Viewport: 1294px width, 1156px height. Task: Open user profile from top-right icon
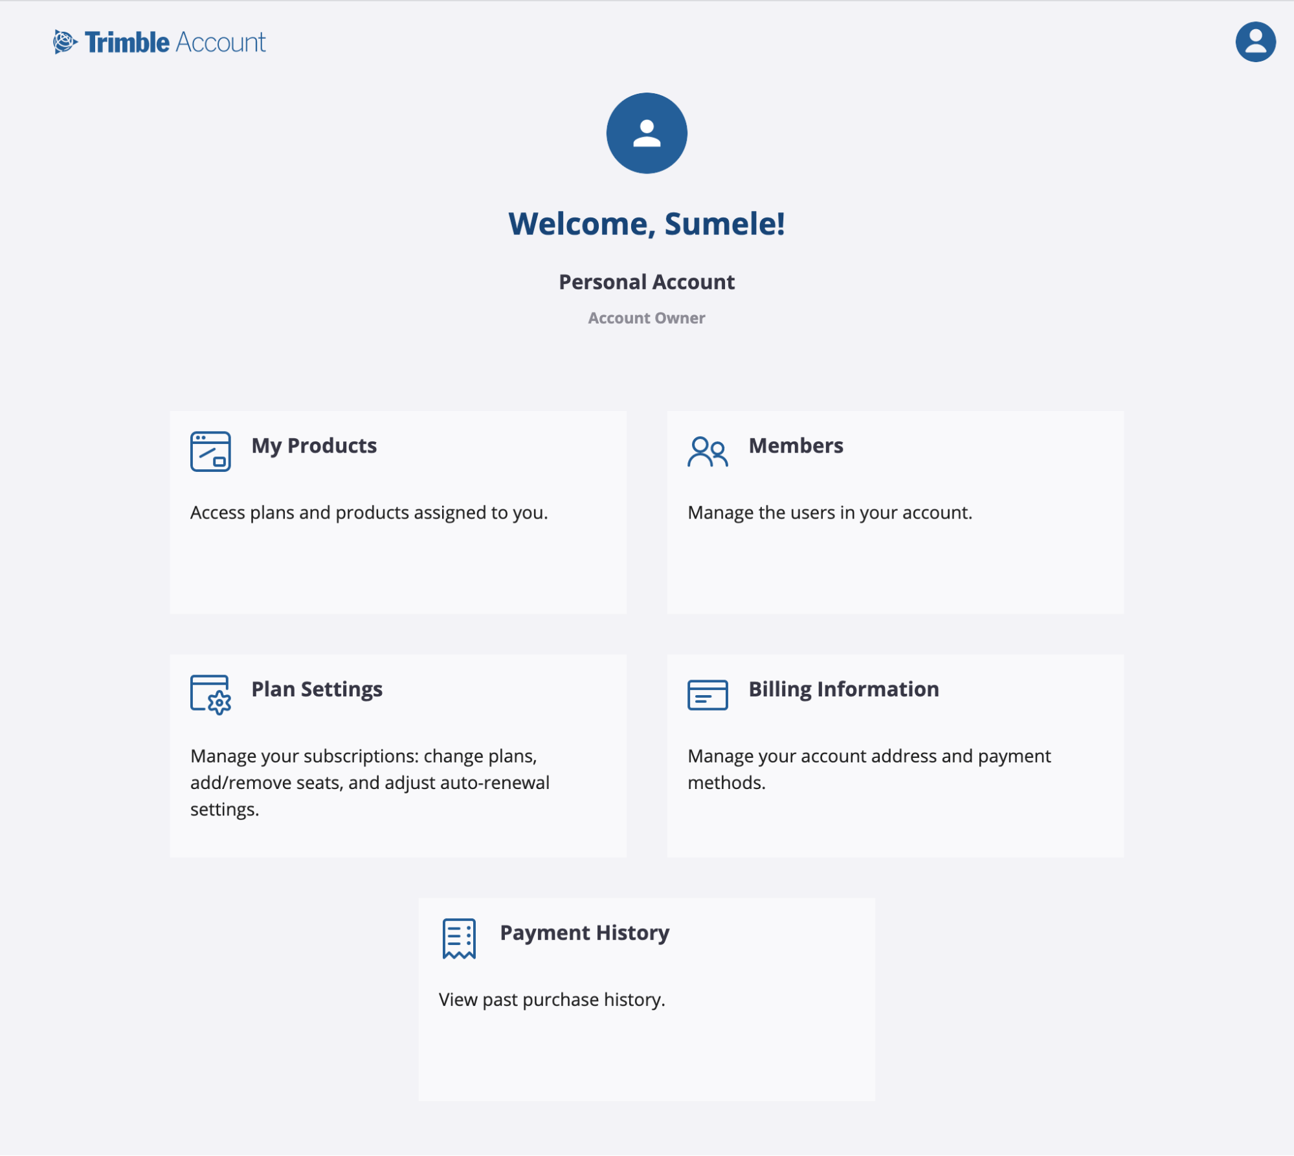[1254, 41]
